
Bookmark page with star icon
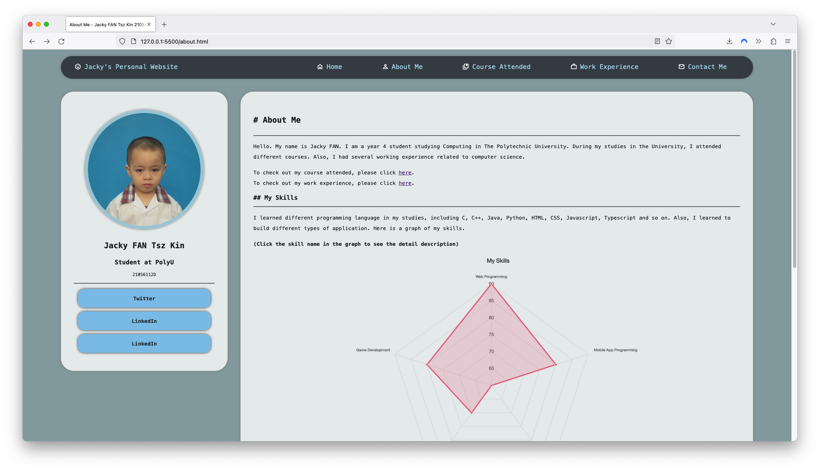669,41
